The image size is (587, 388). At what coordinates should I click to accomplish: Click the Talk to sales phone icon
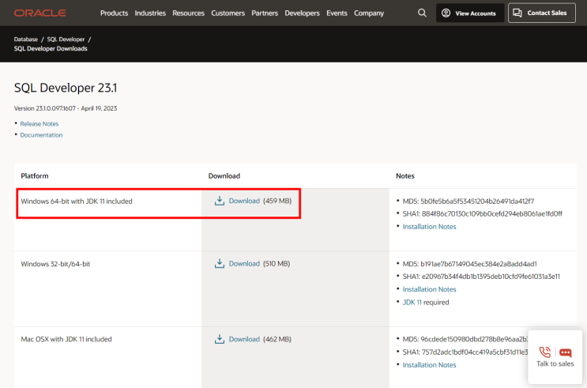click(x=545, y=352)
